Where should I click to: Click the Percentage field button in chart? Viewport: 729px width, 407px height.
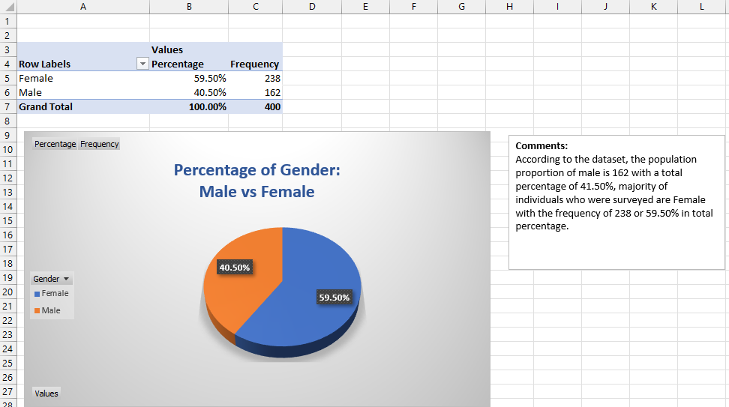pos(55,144)
